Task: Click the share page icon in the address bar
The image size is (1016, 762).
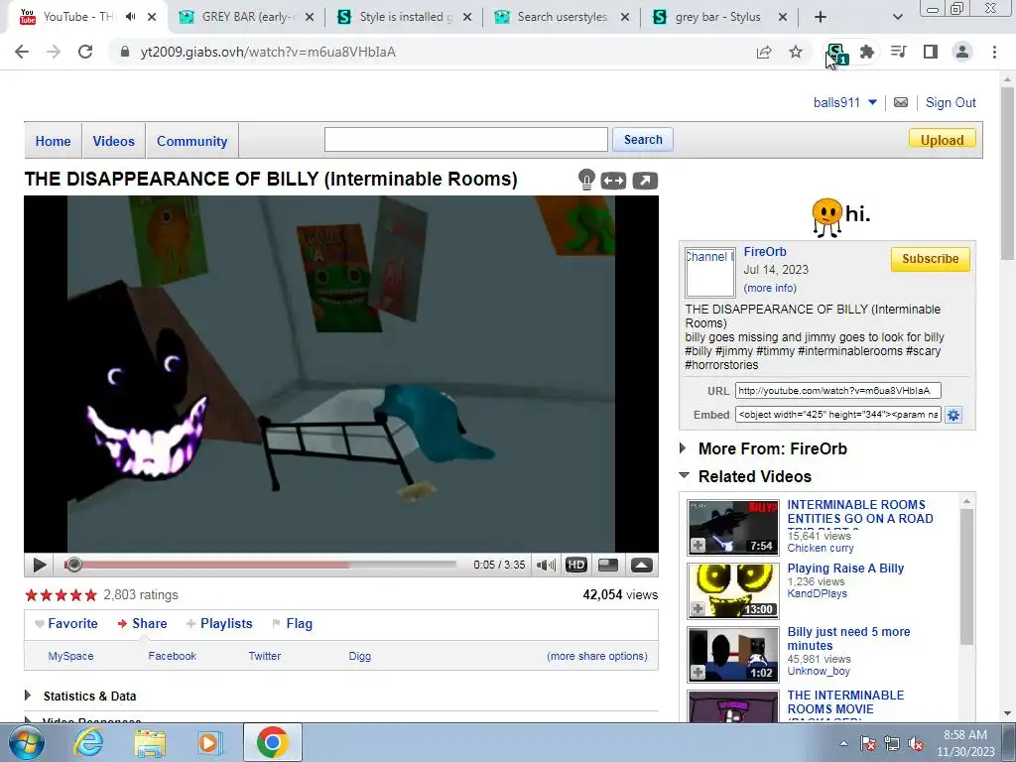Action: coord(764,52)
